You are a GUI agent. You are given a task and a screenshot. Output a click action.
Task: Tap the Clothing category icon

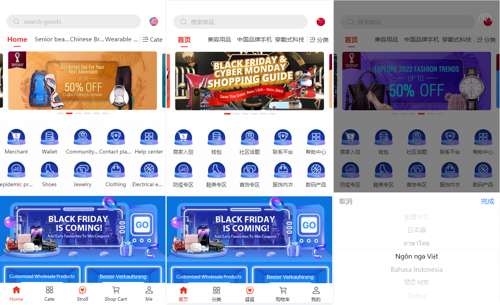click(116, 170)
